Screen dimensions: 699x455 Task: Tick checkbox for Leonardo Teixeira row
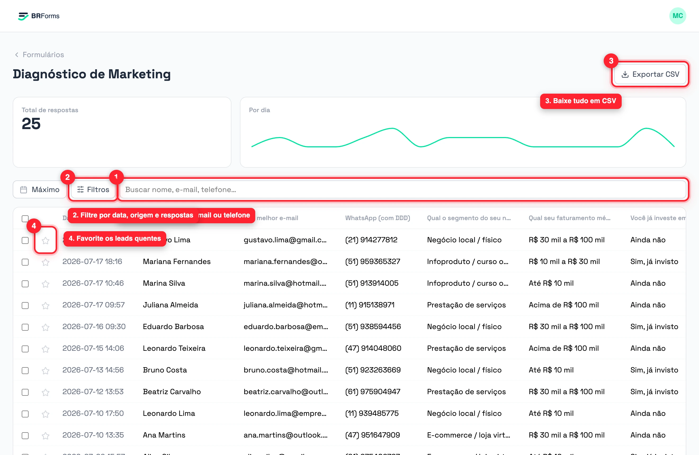tap(25, 349)
